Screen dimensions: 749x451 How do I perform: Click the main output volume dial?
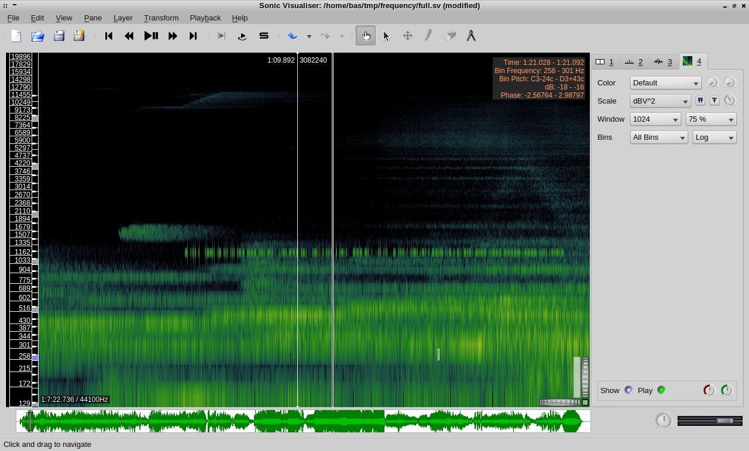pyautogui.click(x=664, y=421)
